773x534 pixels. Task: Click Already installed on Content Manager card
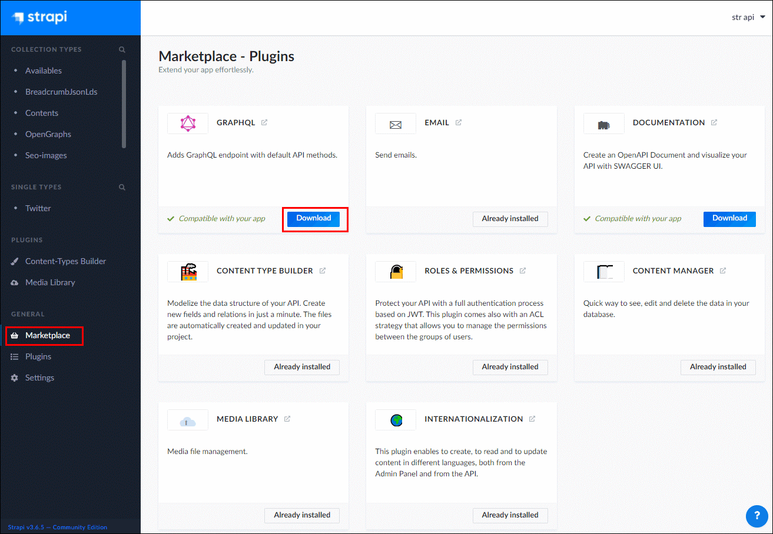(718, 367)
